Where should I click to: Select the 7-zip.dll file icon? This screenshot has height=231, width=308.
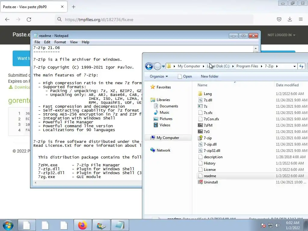[200, 144]
